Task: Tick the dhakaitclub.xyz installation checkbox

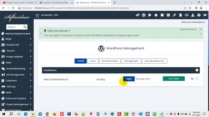Action: pos(197,79)
